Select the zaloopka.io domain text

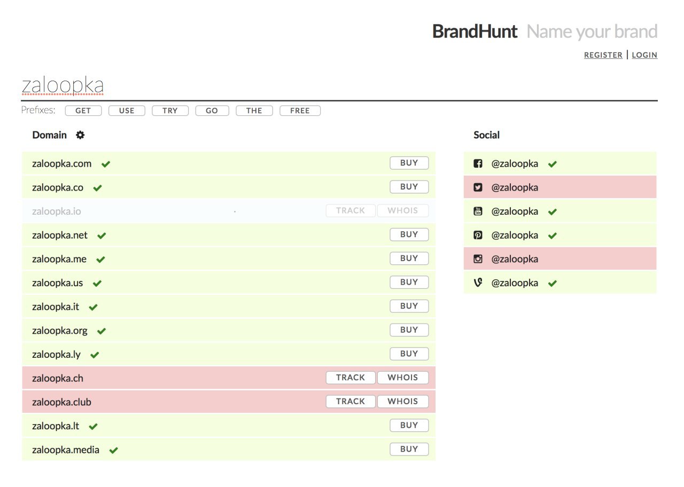[x=57, y=211]
